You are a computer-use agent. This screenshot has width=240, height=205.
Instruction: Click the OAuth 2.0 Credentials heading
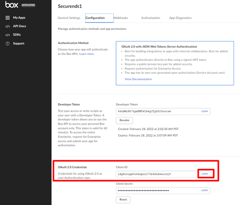coord(72,167)
